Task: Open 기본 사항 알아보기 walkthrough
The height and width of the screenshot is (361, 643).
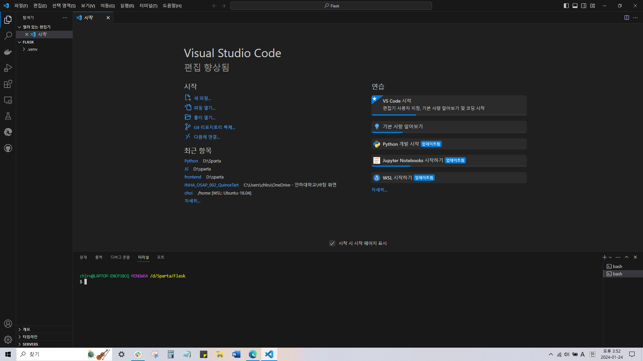Action: click(x=449, y=127)
